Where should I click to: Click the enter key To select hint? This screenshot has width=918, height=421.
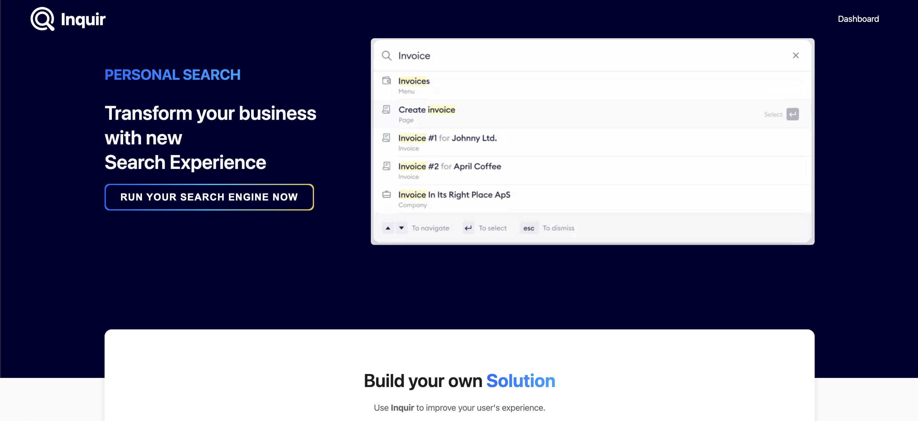pyautogui.click(x=468, y=228)
